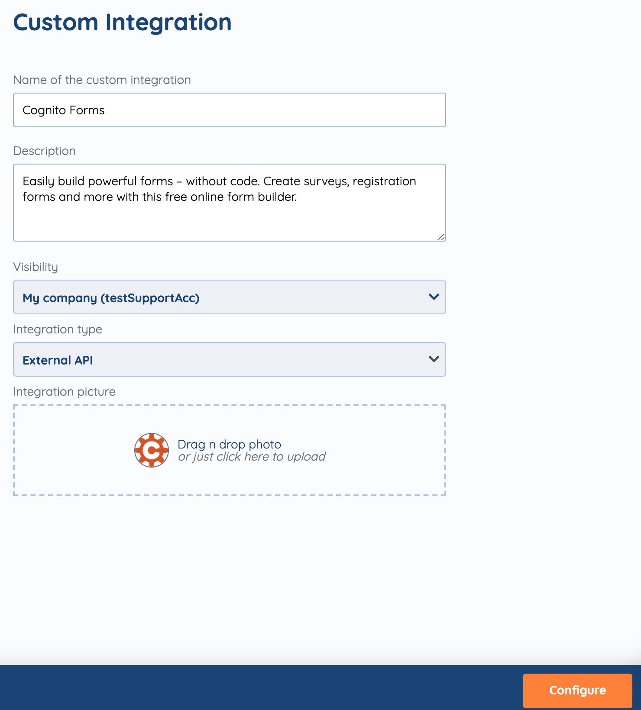The height and width of the screenshot is (710, 641).
Task: Click the Cognito Forms gear logo thumbnail
Action: pos(152,450)
